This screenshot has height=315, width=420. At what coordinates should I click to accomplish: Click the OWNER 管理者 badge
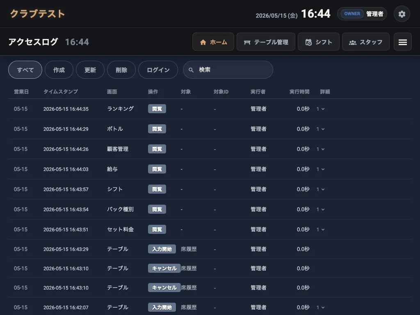pyautogui.click(x=362, y=14)
